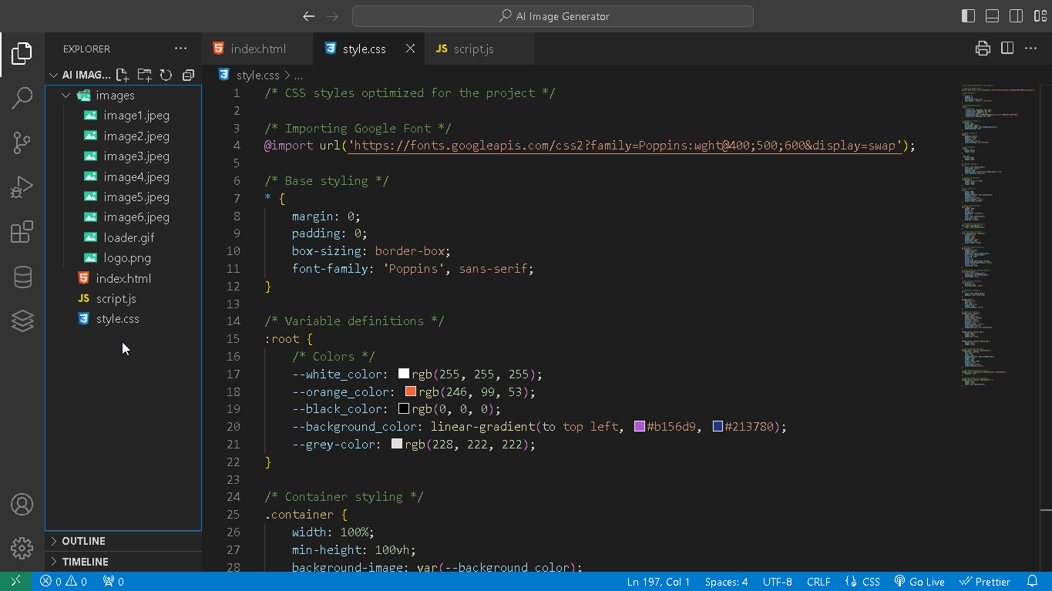Toggle the Secondary Side Bar
Screen dimensions: 1052x591
pos(1016,15)
